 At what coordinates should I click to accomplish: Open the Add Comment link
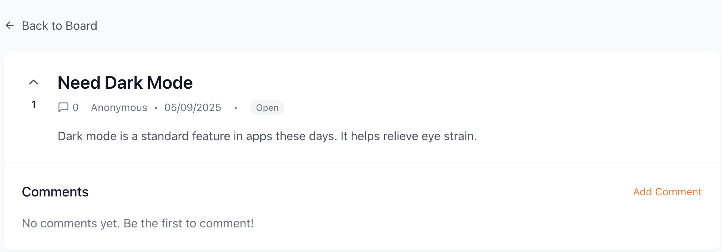(667, 192)
